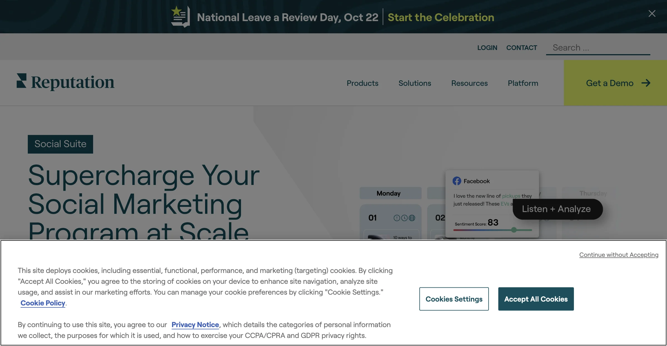667x346 pixels.
Task: Select Platform menu item
Action: (523, 83)
